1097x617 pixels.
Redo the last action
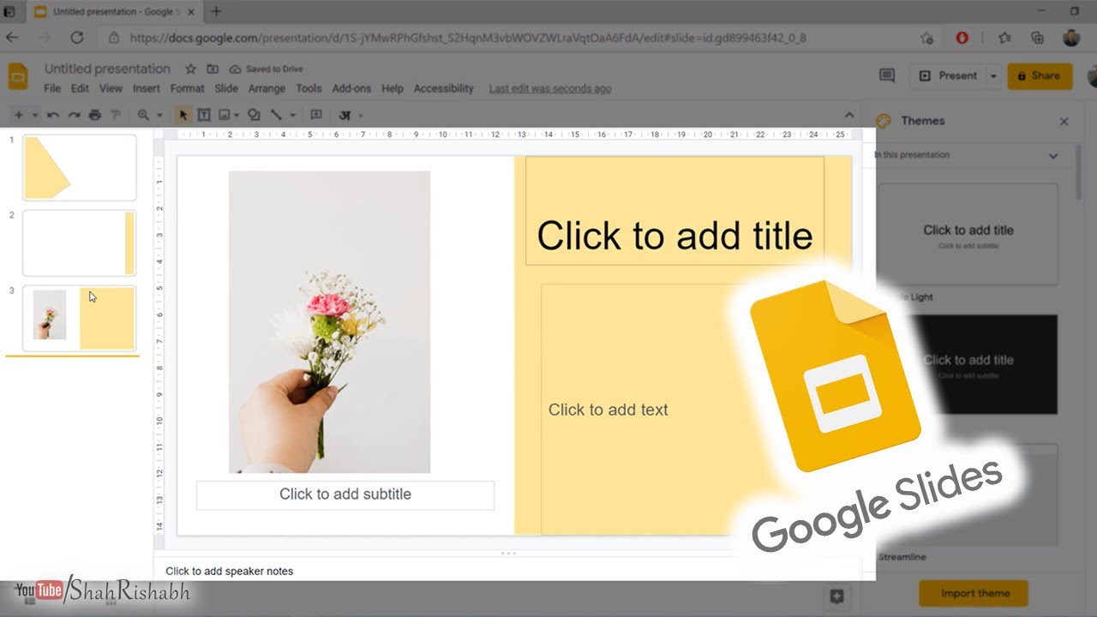74,115
